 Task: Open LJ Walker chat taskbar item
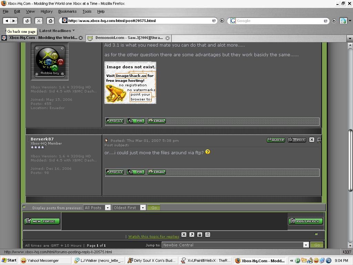(x=99, y=261)
